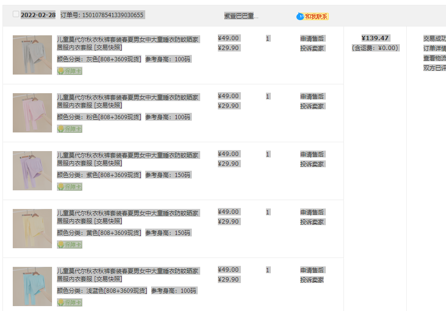Click 查看物流 to track shipping

(435, 58)
